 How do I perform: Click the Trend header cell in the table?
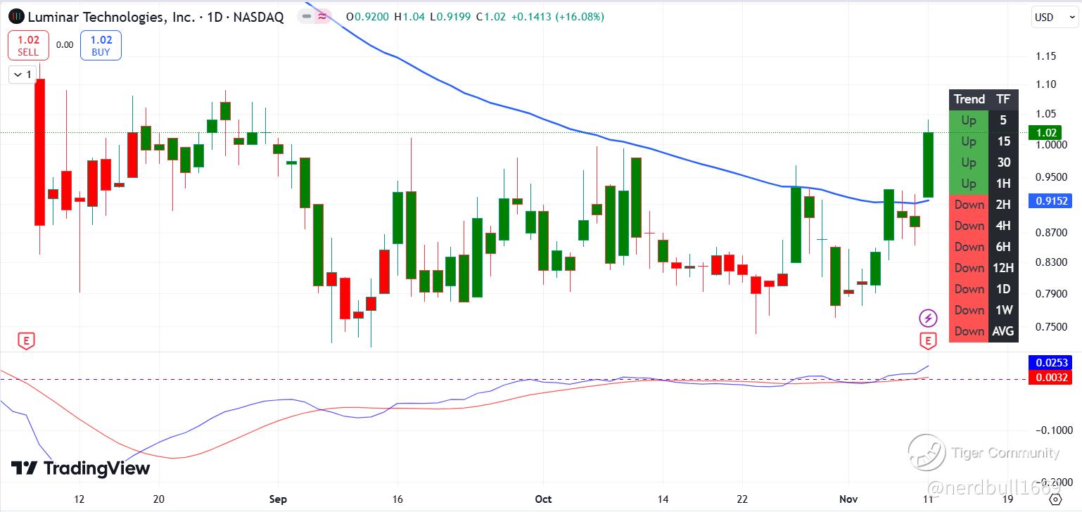[x=969, y=99]
